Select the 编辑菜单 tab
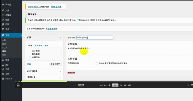This screenshot has width=193, height=101. [x=32, y=14]
